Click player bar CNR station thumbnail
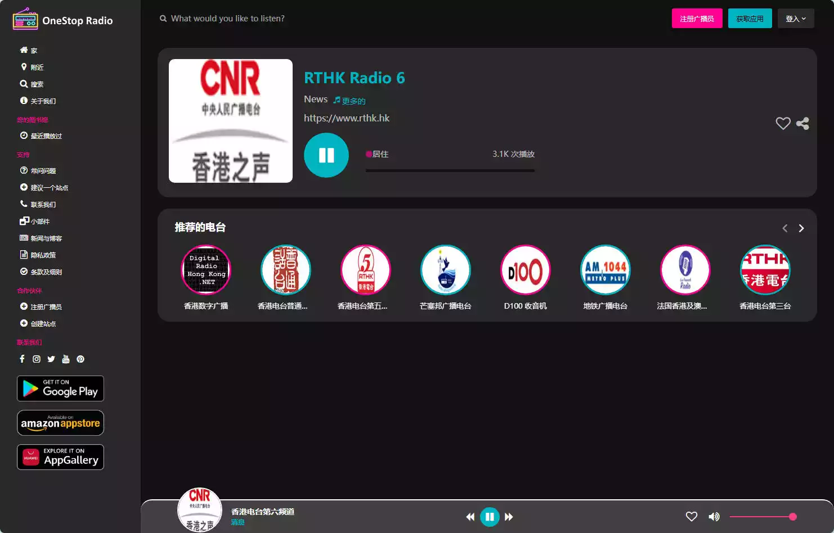Image resolution: width=834 pixels, height=533 pixels. coord(200,510)
